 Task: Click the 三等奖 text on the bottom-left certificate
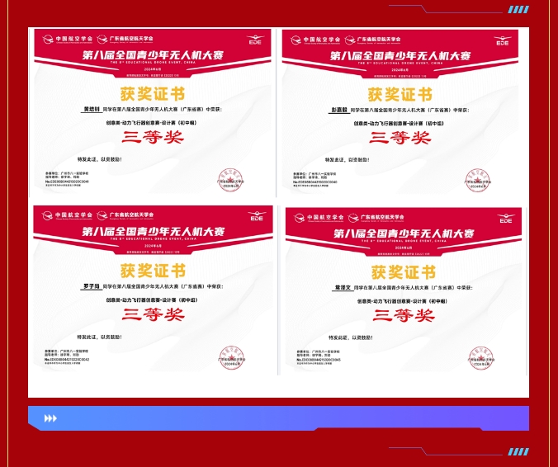click(153, 314)
